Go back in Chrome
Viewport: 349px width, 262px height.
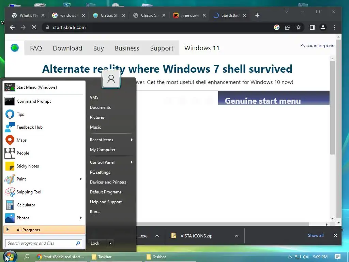pos(12,27)
